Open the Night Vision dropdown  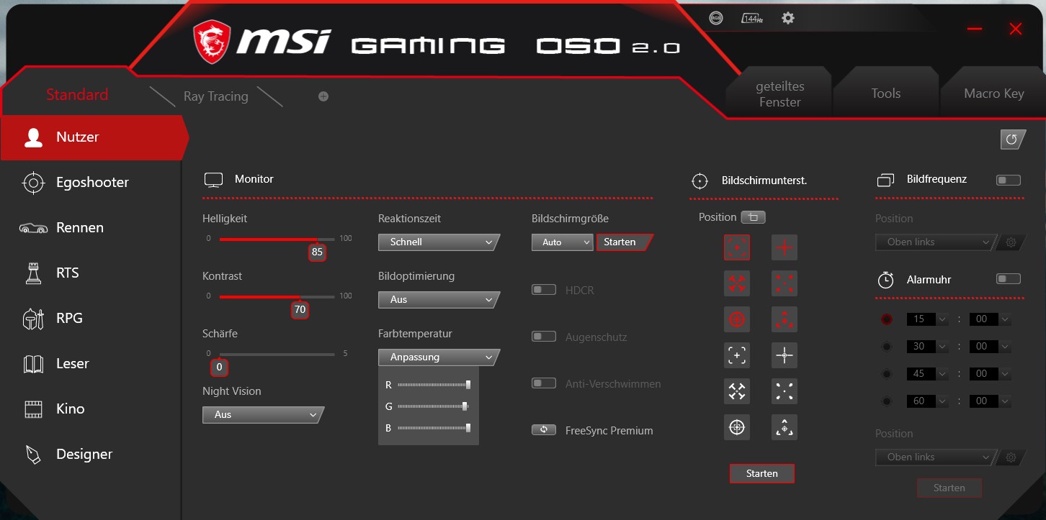261,415
